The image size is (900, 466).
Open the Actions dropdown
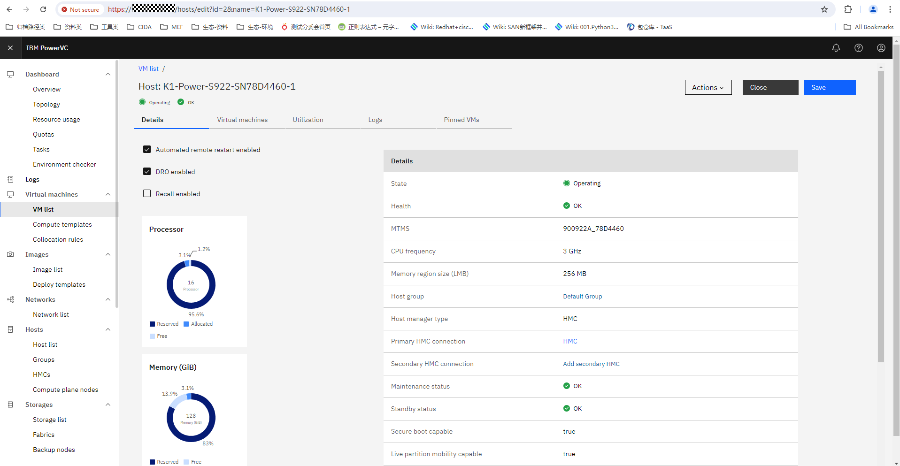click(x=708, y=87)
